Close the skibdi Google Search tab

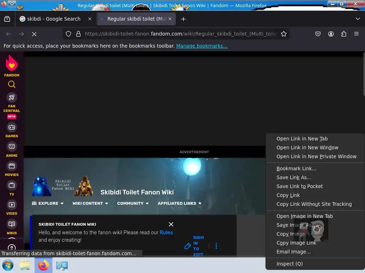90,19
